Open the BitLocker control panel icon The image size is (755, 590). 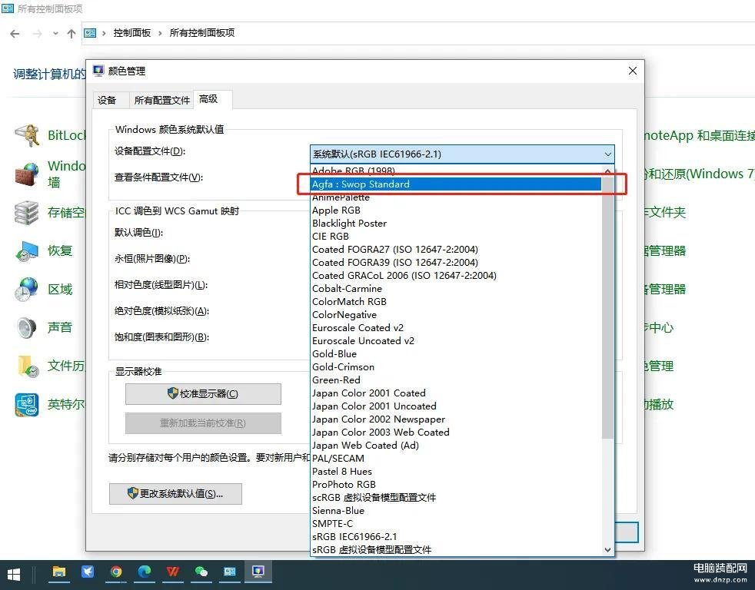point(27,135)
